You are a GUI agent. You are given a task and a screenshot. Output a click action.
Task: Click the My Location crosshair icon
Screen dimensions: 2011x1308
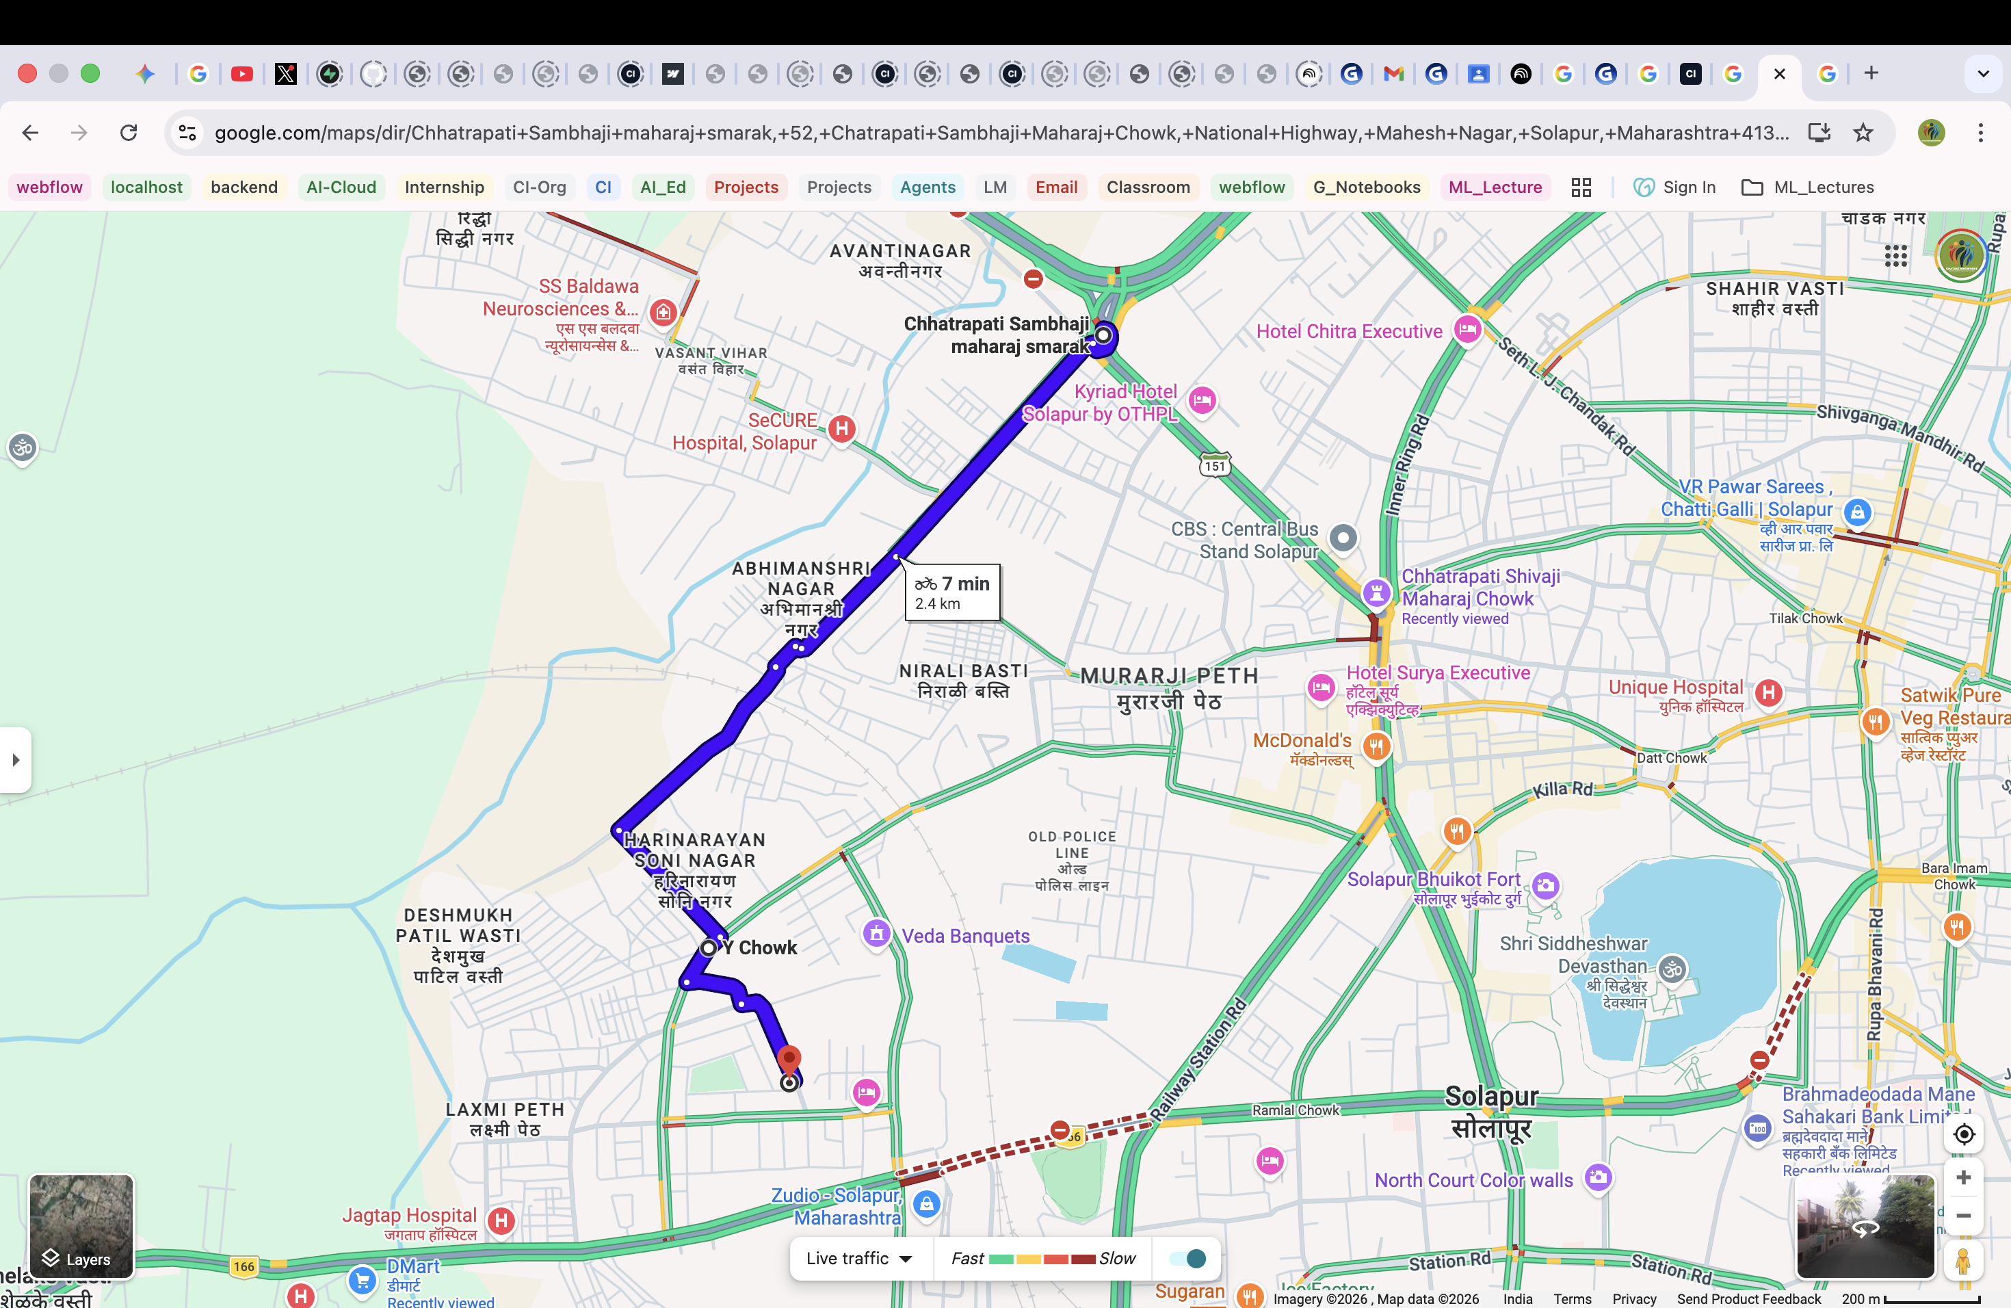pyautogui.click(x=1964, y=1134)
